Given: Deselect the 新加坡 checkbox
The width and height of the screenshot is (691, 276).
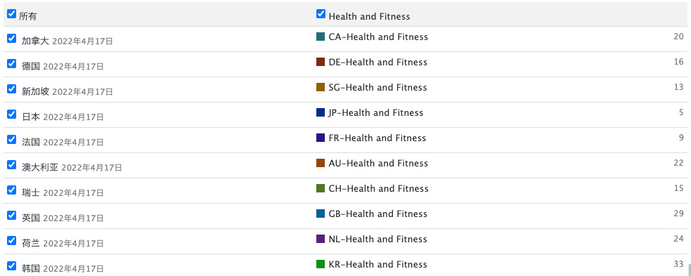Looking at the screenshot, I should 12,89.
